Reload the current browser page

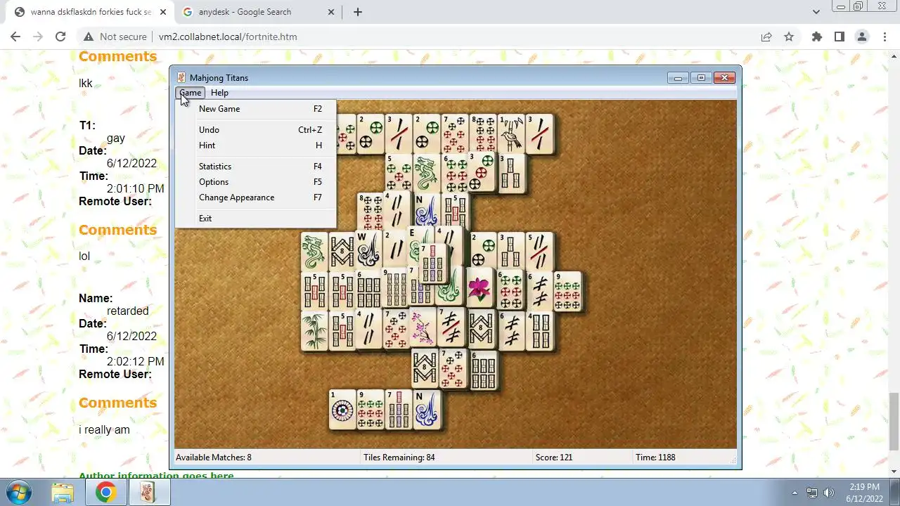coord(60,37)
